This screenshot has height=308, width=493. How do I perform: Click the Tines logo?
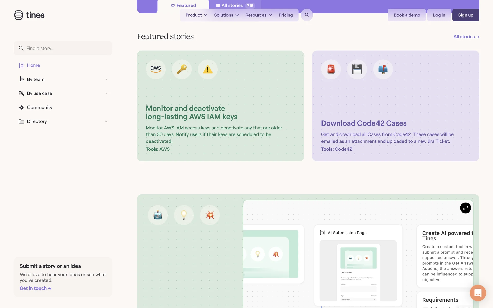pos(29,15)
